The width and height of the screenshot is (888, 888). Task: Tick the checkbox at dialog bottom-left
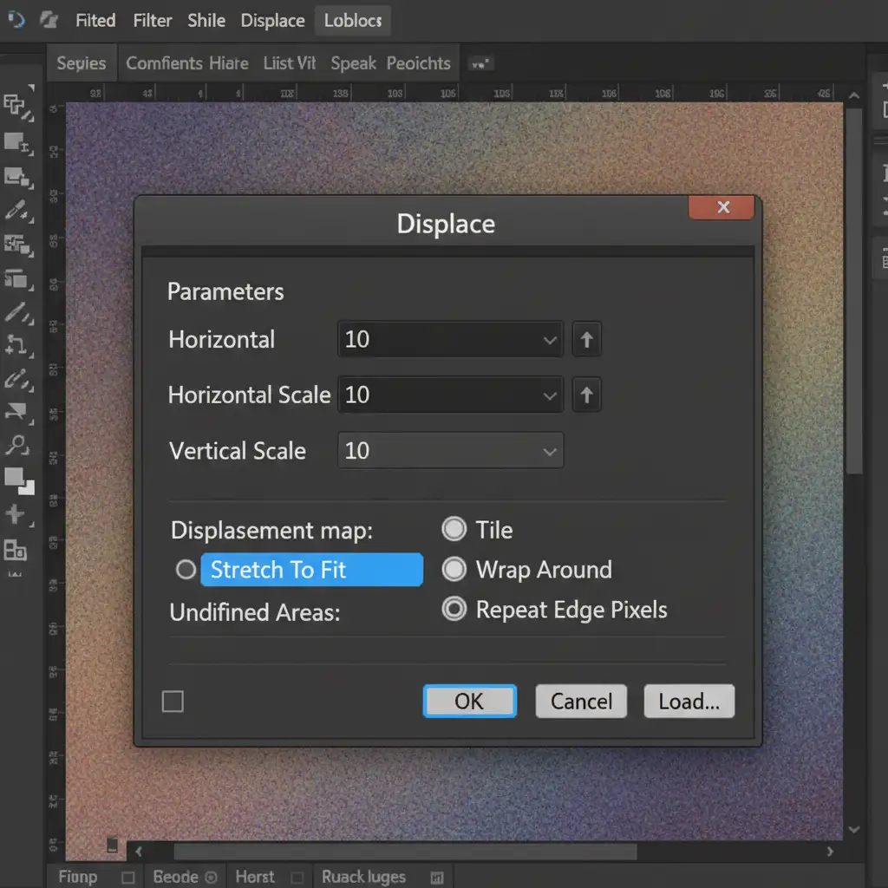pos(173,701)
